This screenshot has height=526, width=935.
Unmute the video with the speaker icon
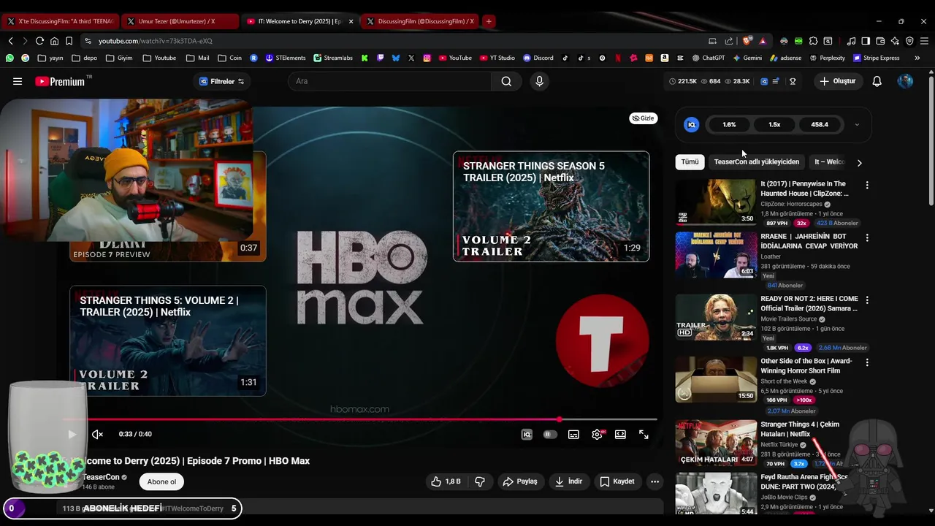coord(97,434)
